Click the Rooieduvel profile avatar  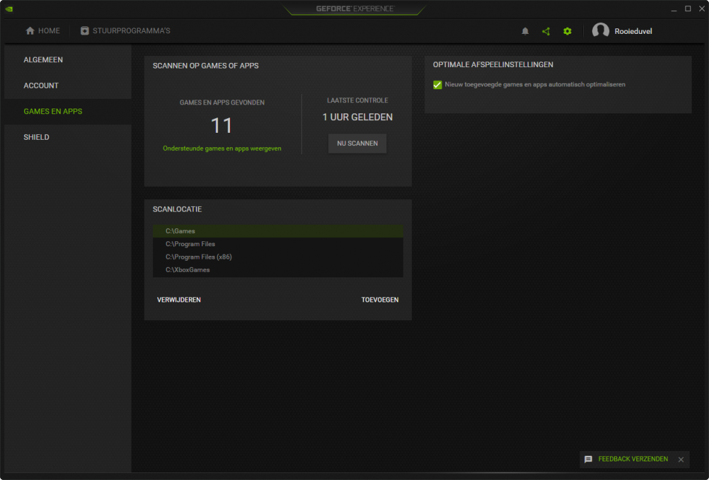tap(600, 30)
